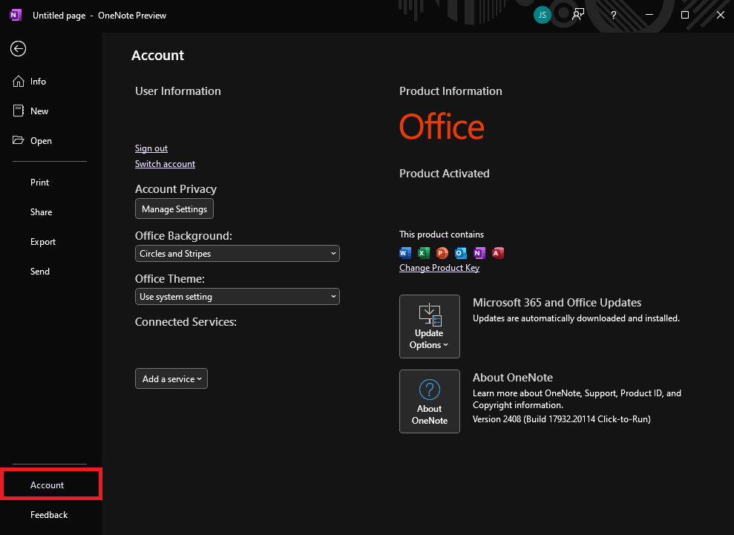Viewport: 734px width, 535px height.
Task: Open the Change Product Key link
Action: click(439, 268)
